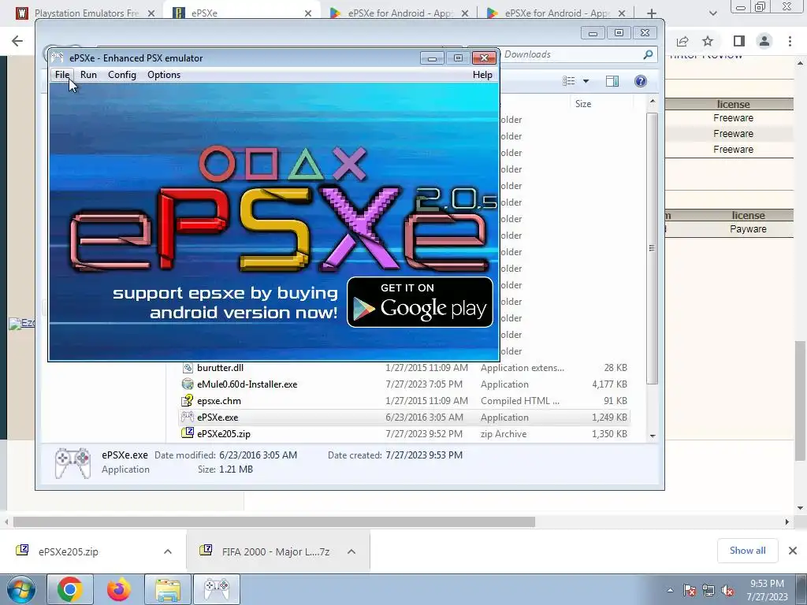Click the ePSXe gamepad taskbar icon
The image size is (807, 605).
(x=217, y=589)
